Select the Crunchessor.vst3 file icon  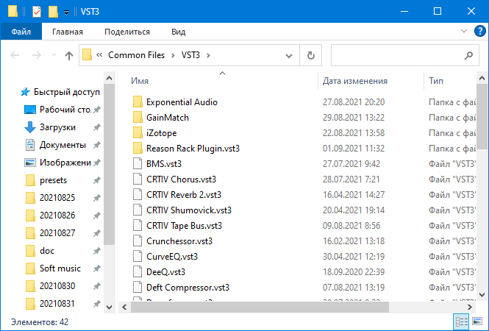(138, 241)
